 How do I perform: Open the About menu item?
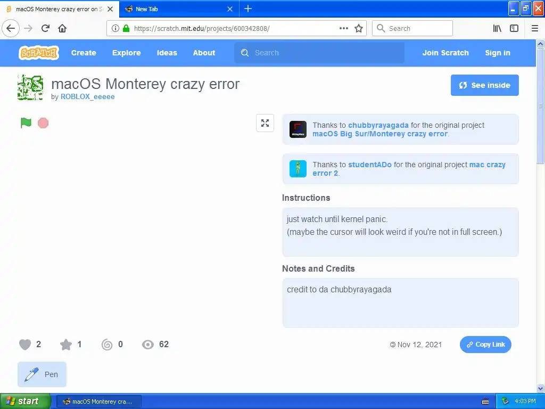[x=204, y=53]
